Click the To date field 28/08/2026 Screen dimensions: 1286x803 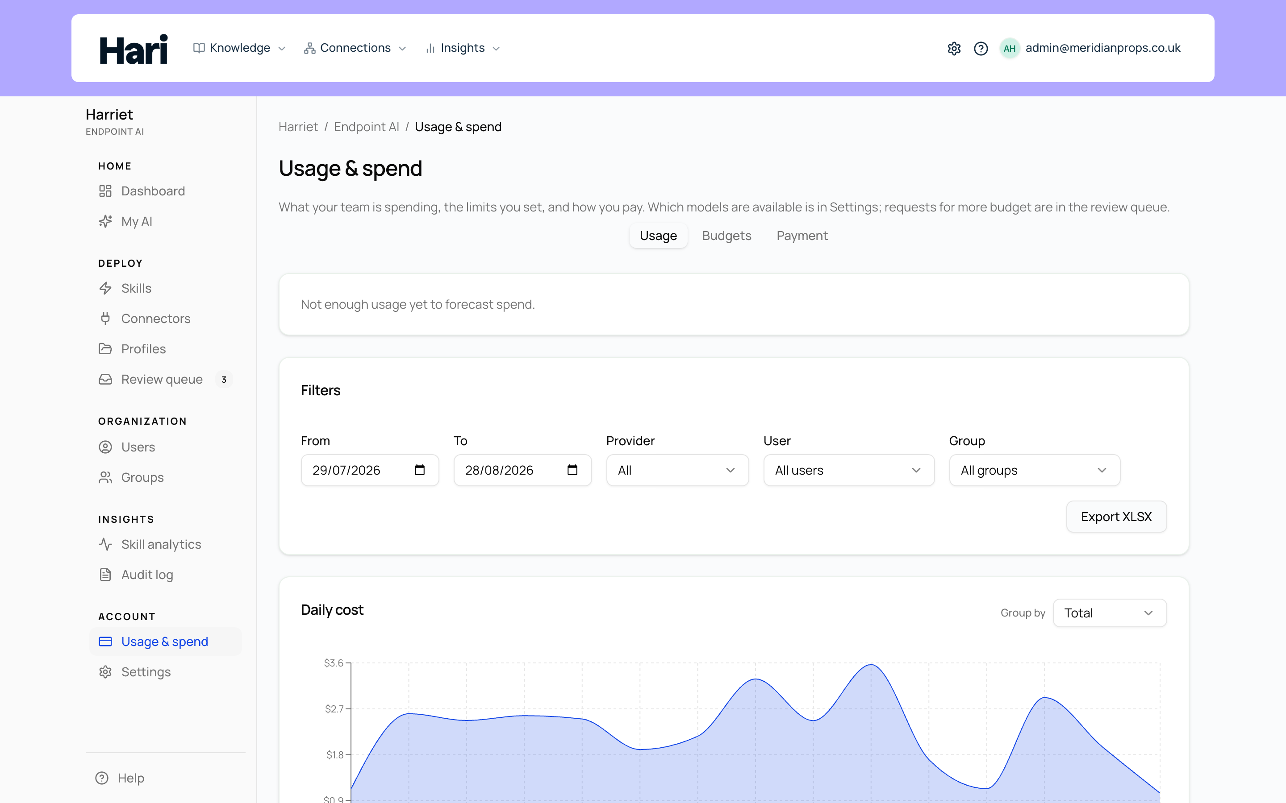coord(522,470)
